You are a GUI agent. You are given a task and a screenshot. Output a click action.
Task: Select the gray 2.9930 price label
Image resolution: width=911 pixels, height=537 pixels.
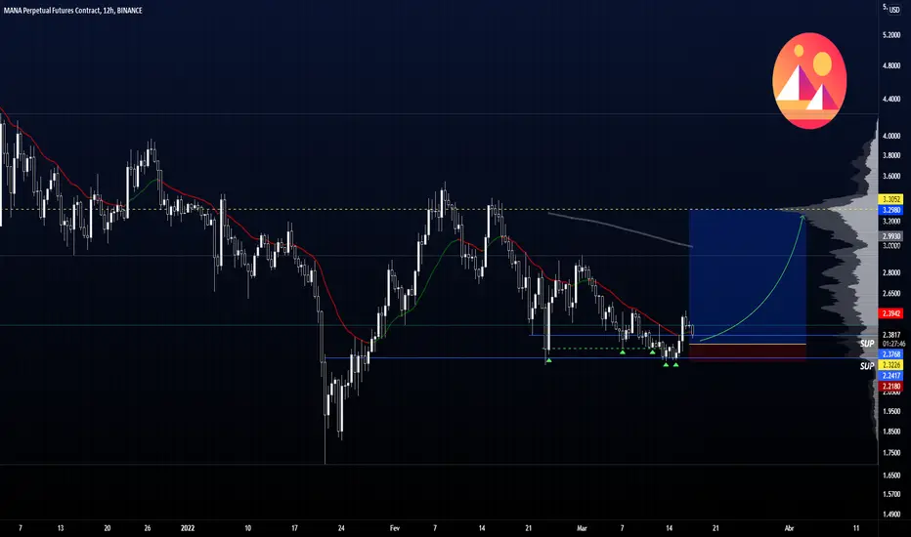point(891,236)
